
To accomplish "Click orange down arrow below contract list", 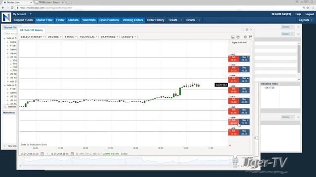I will pos(230,146).
